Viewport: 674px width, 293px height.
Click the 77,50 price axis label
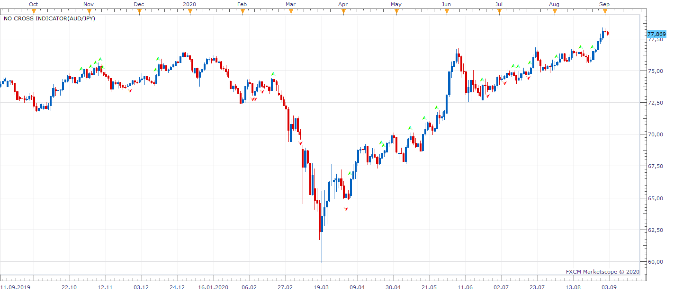(655, 39)
